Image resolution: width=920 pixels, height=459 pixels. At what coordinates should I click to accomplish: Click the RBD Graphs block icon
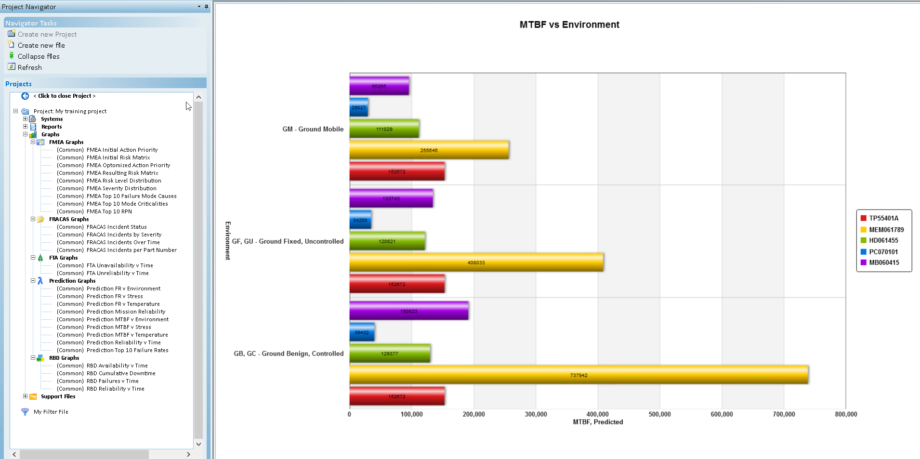click(x=40, y=358)
